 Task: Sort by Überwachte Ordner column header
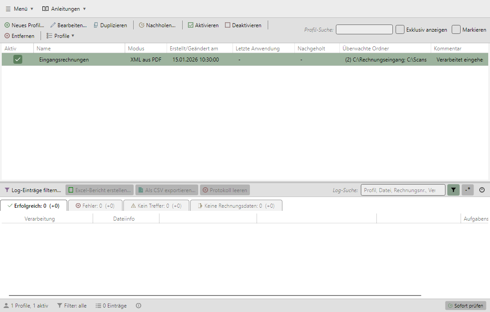tap(385, 49)
